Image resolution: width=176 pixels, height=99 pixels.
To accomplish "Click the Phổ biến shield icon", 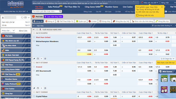I will point(34,16).
